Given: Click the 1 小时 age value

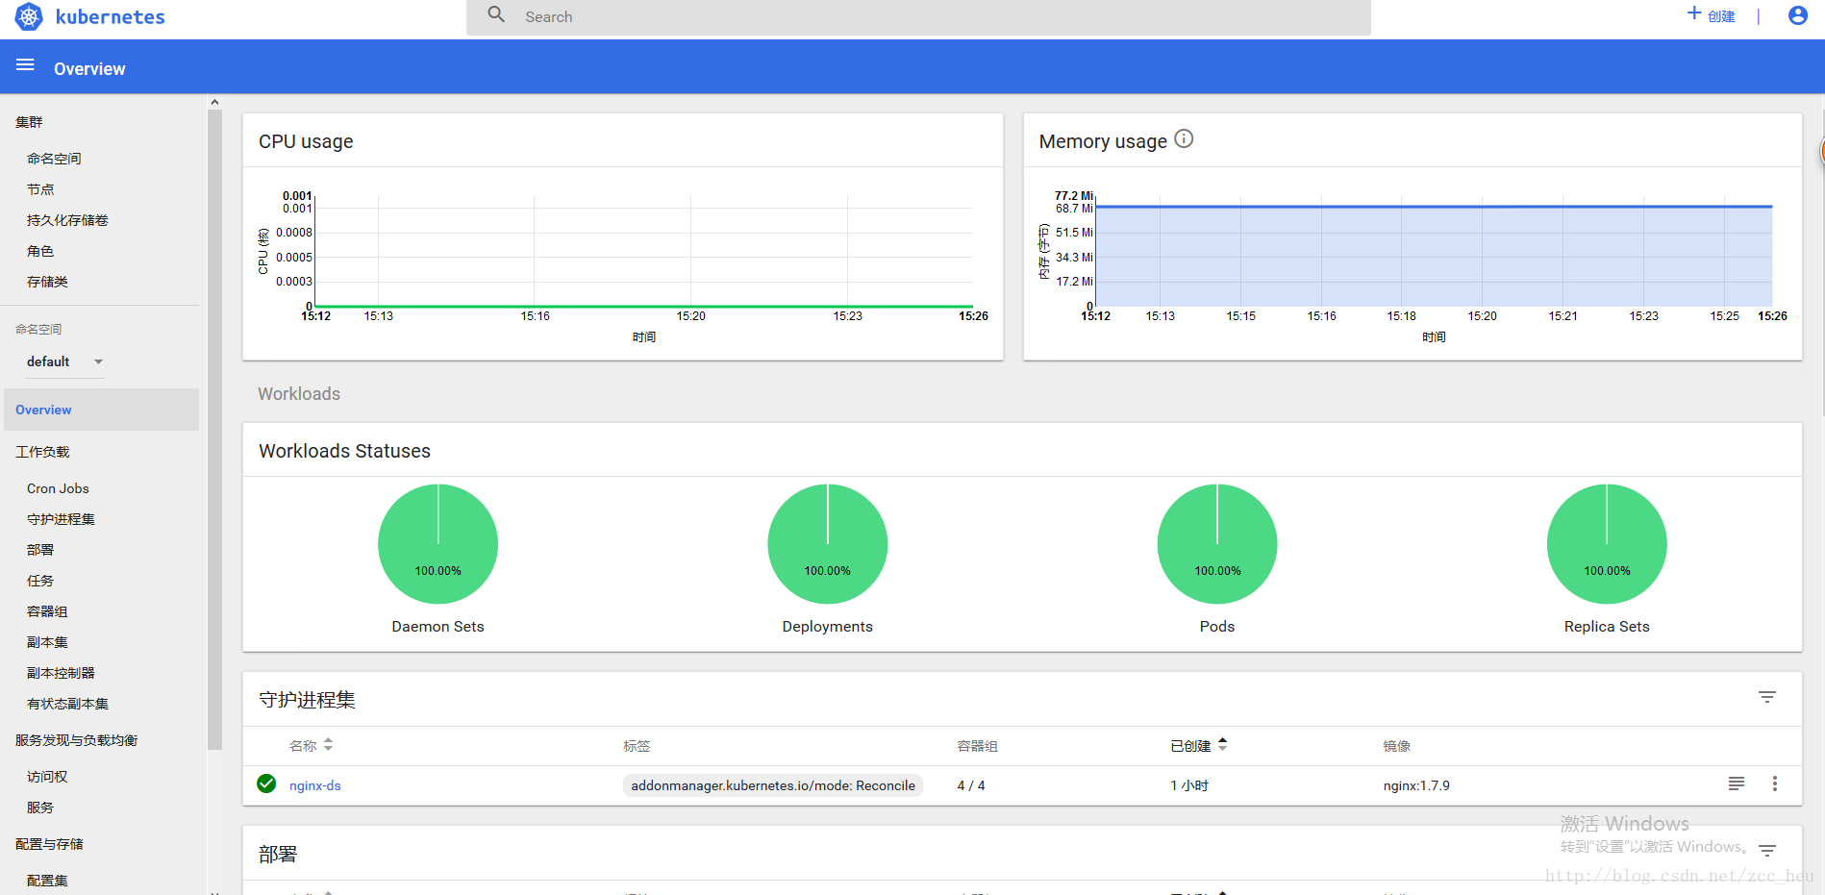Looking at the screenshot, I should click(x=1189, y=785).
